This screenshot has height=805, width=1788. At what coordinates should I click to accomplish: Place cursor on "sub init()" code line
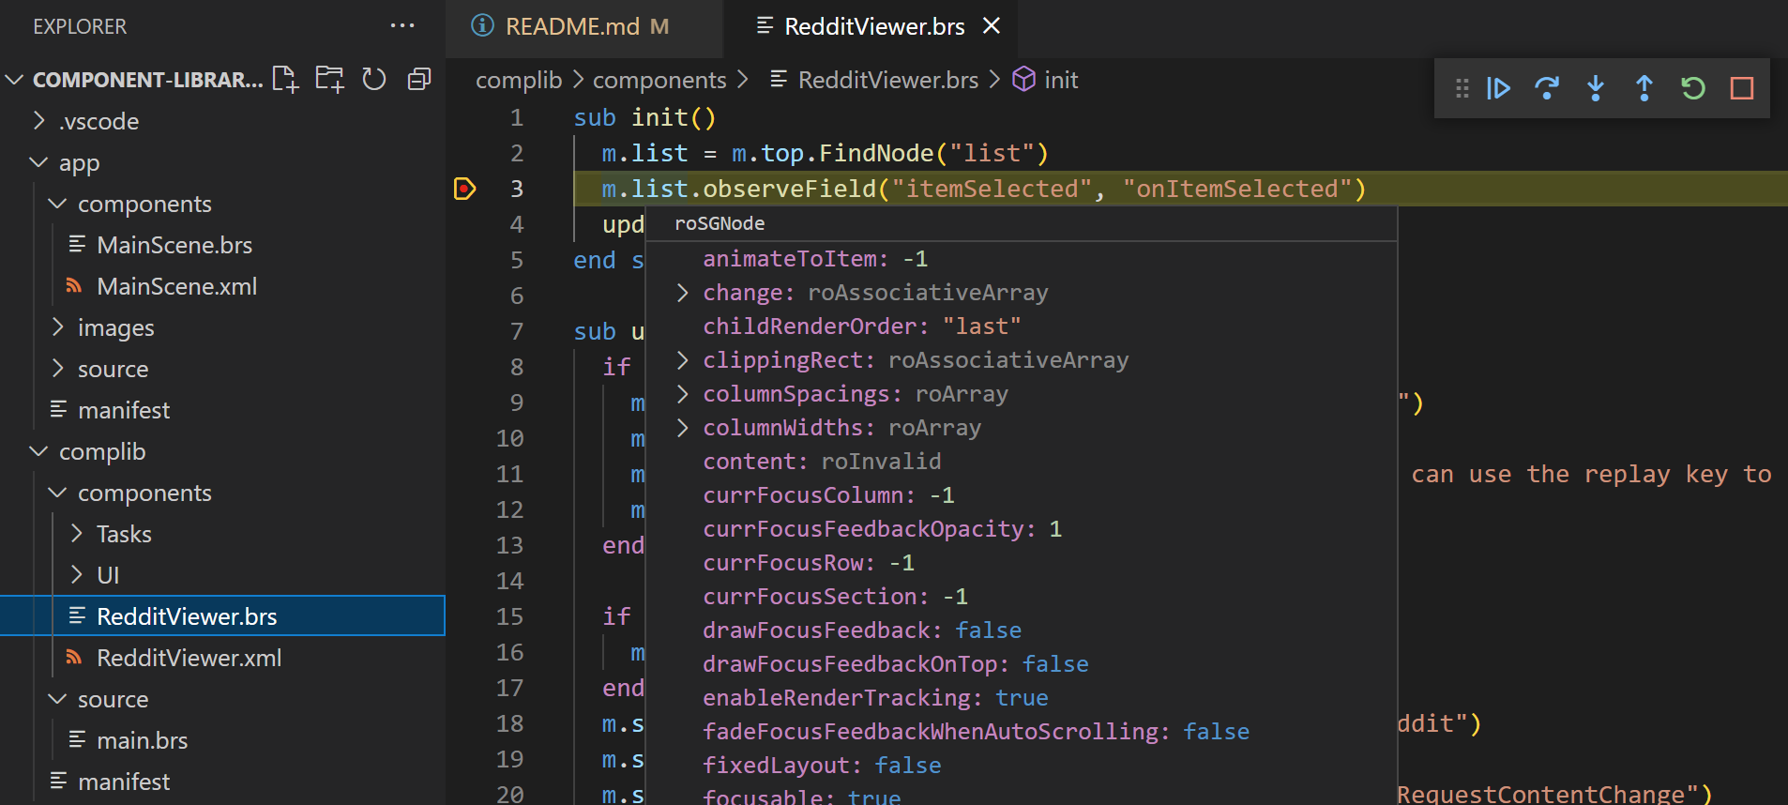(645, 117)
